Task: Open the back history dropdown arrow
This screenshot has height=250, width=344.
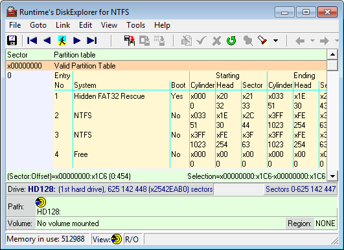Action: tap(313, 41)
